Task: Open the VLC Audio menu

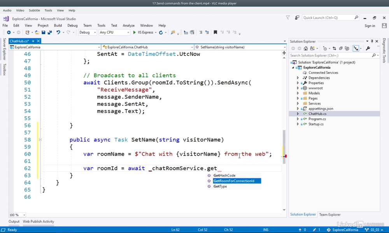Action: tap(7, 11)
